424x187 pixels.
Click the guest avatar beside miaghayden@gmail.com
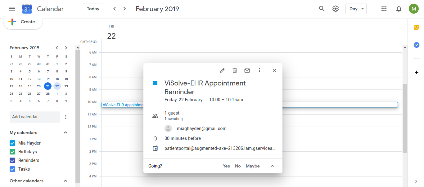coord(168,128)
